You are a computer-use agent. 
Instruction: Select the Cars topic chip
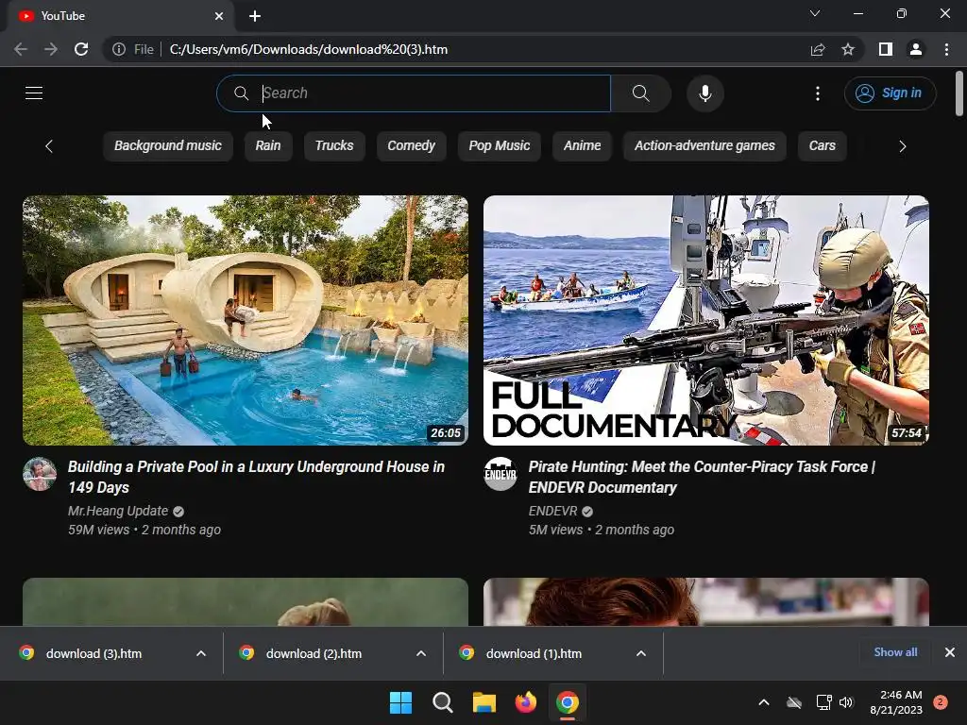pos(823,146)
